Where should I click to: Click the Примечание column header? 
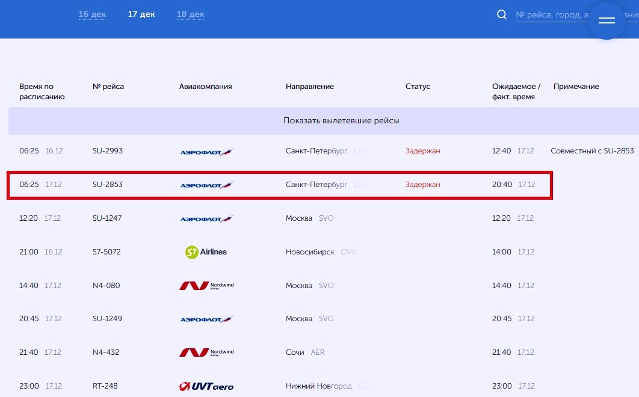pos(576,87)
